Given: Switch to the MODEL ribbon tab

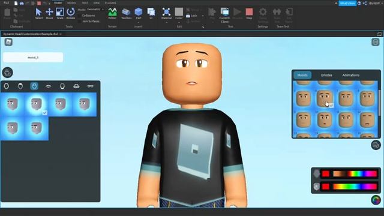Looking at the screenshot, I should click(72, 3).
